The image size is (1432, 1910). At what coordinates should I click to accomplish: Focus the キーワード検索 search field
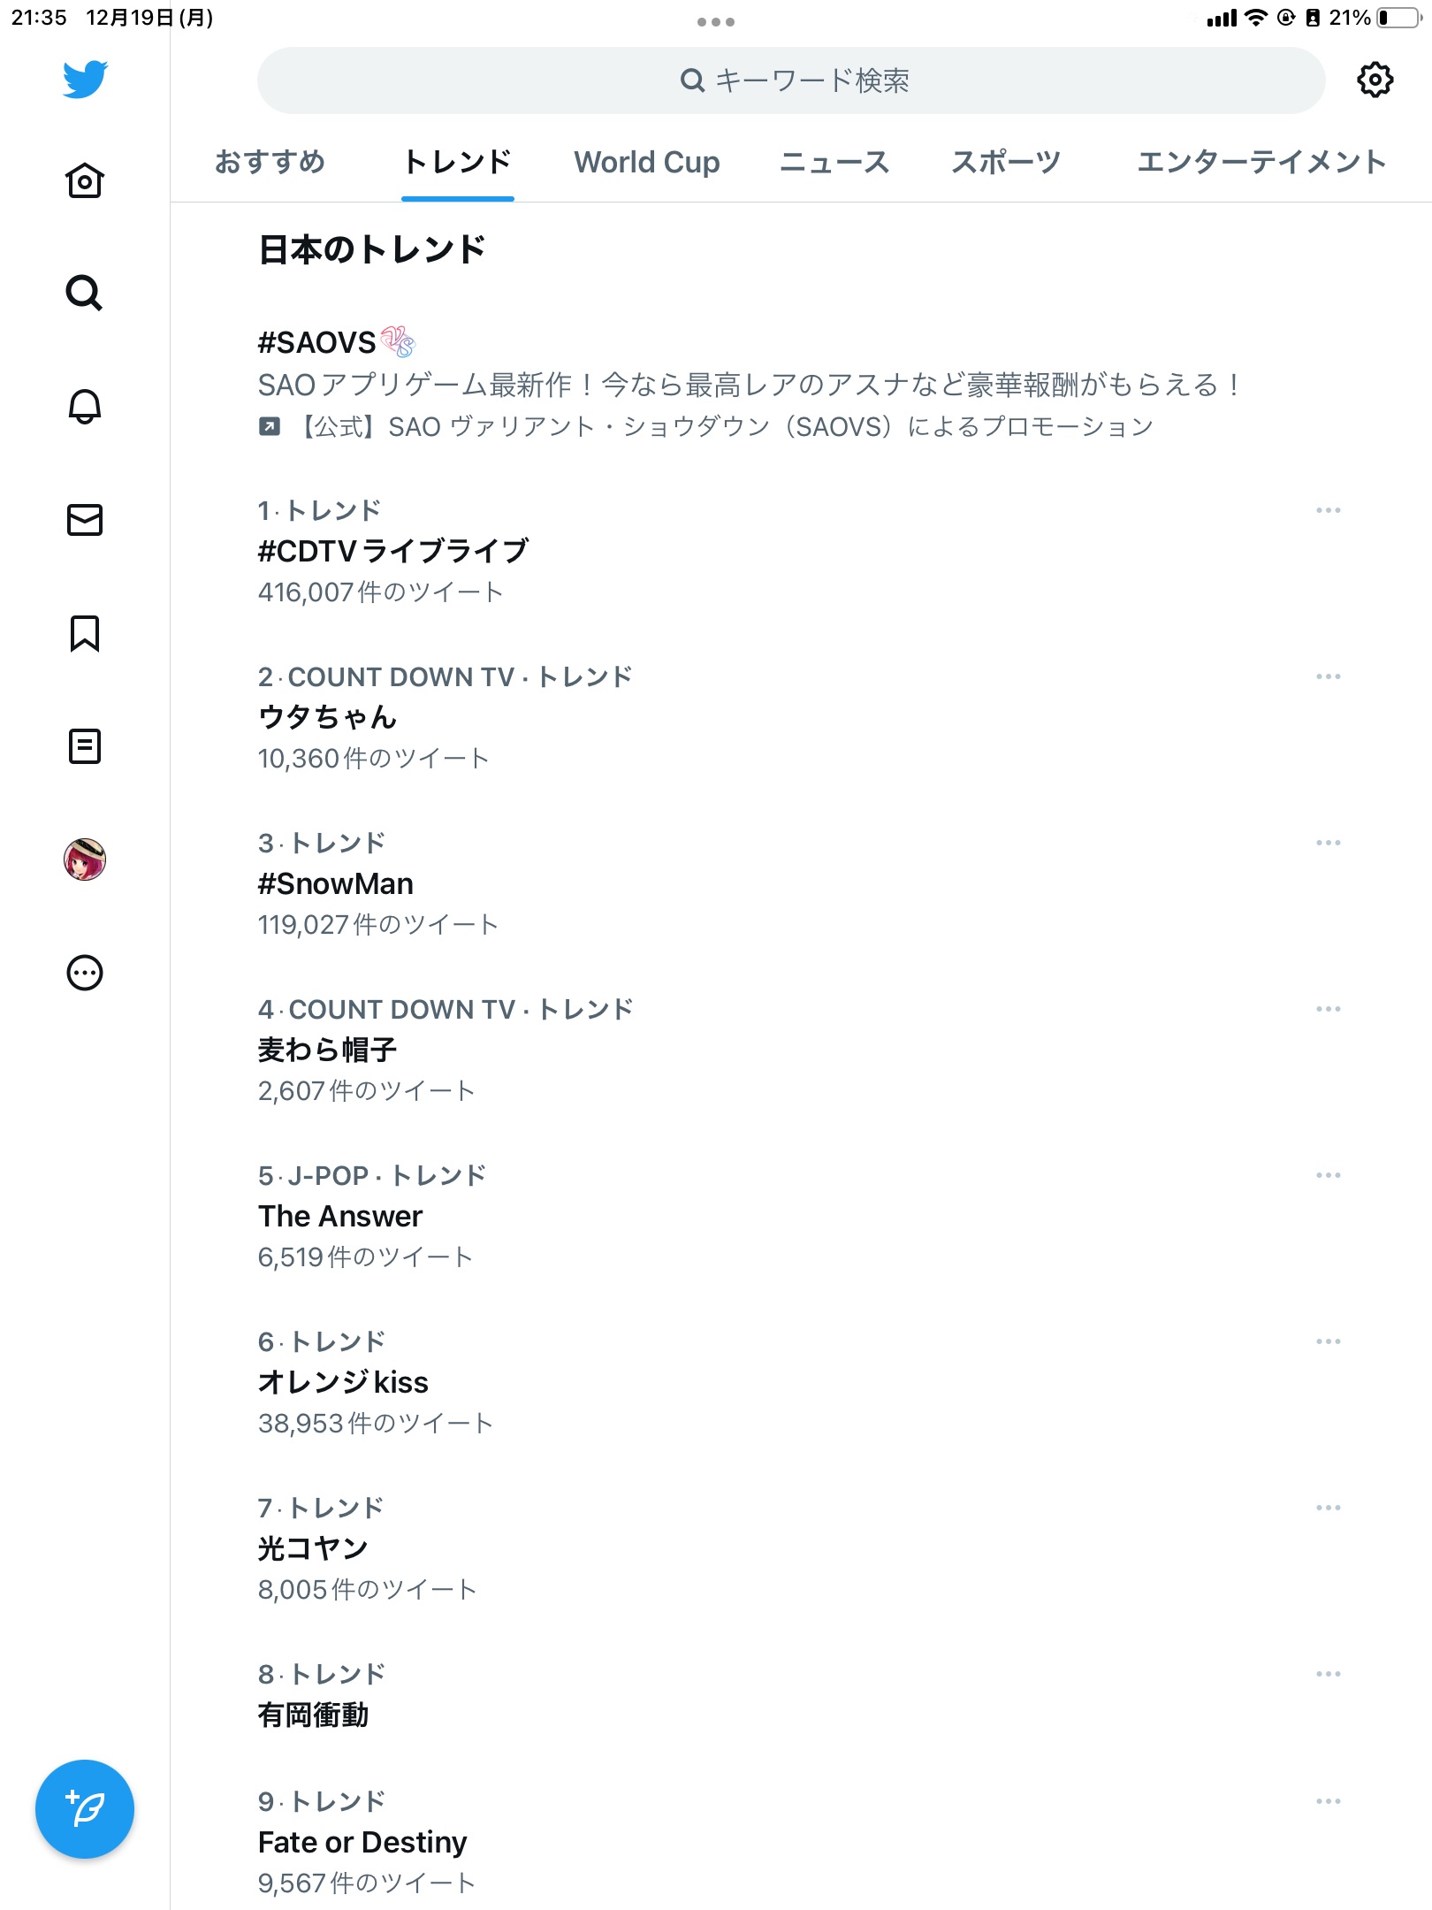[x=791, y=80]
